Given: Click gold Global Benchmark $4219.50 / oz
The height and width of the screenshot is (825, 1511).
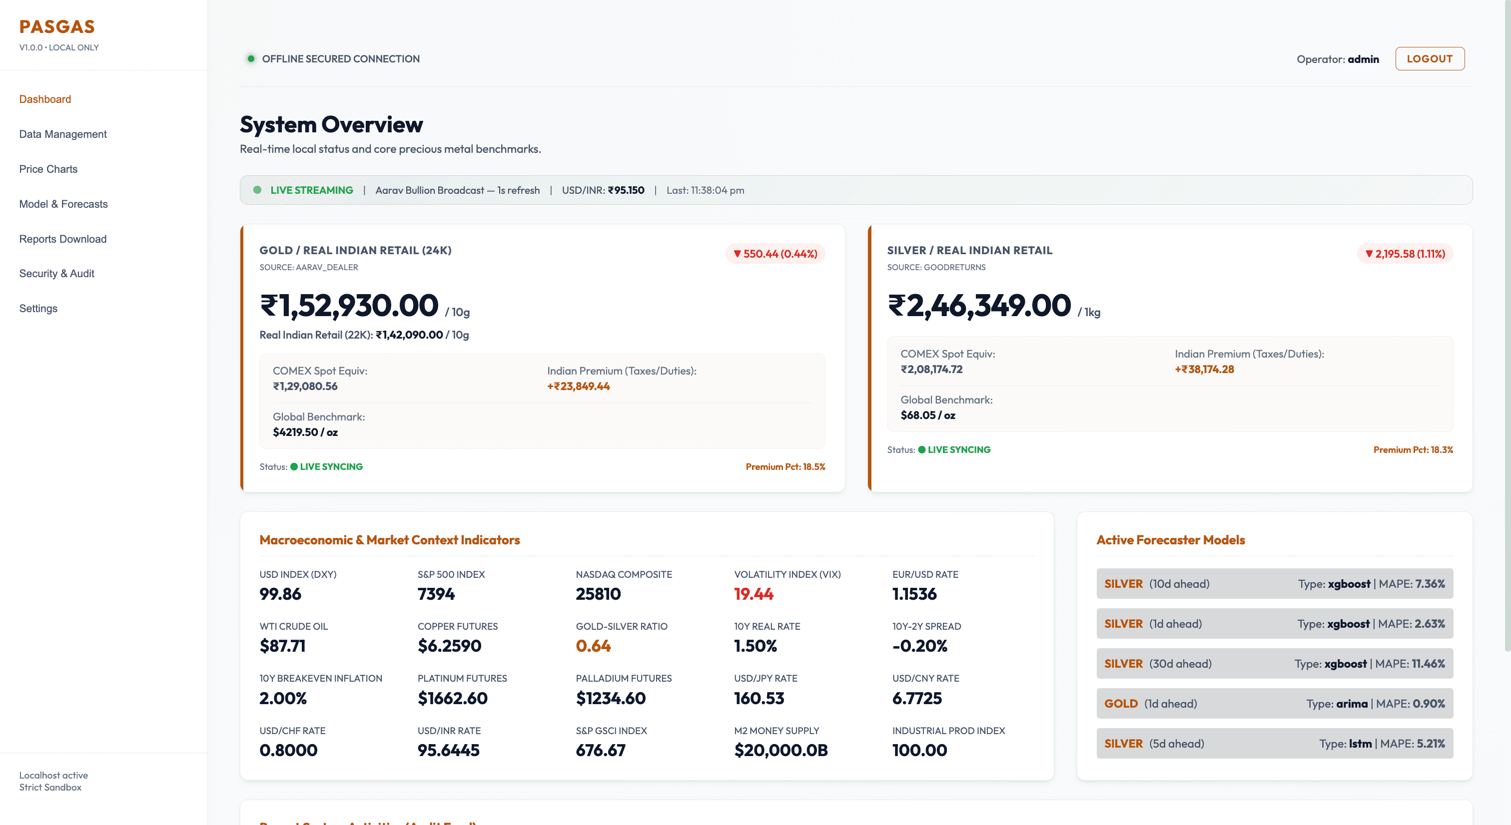Looking at the screenshot, I should (305, 432).
